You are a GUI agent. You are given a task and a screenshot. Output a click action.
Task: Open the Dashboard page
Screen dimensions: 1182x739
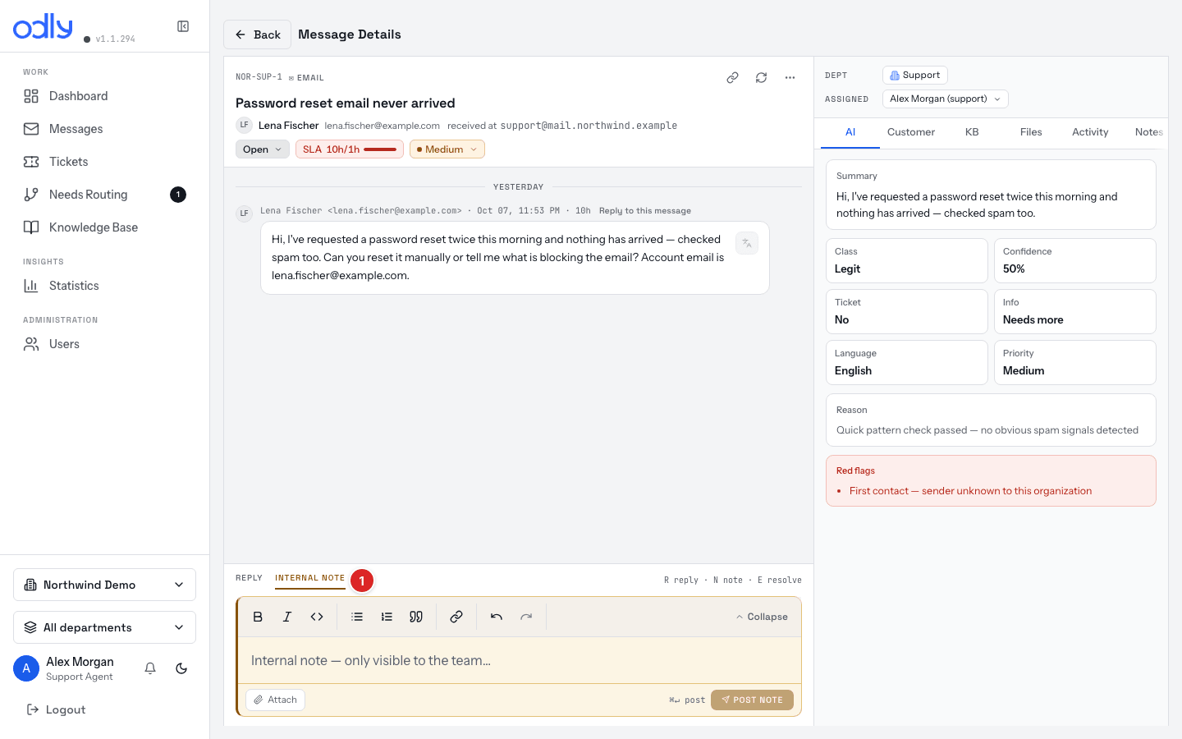click(x=104, y=96)
